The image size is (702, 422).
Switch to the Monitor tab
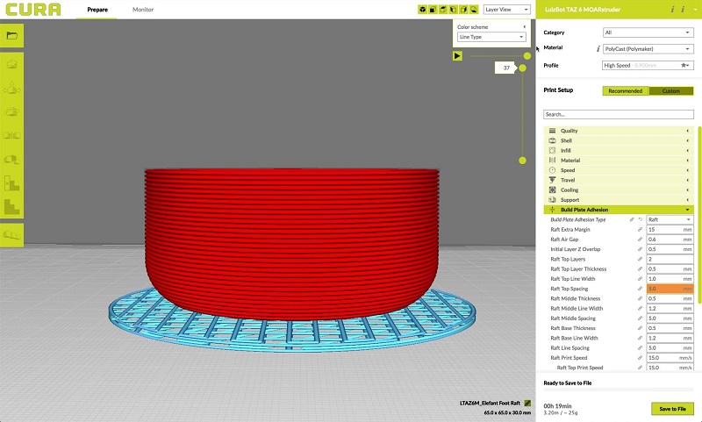[x=141, y=10]
